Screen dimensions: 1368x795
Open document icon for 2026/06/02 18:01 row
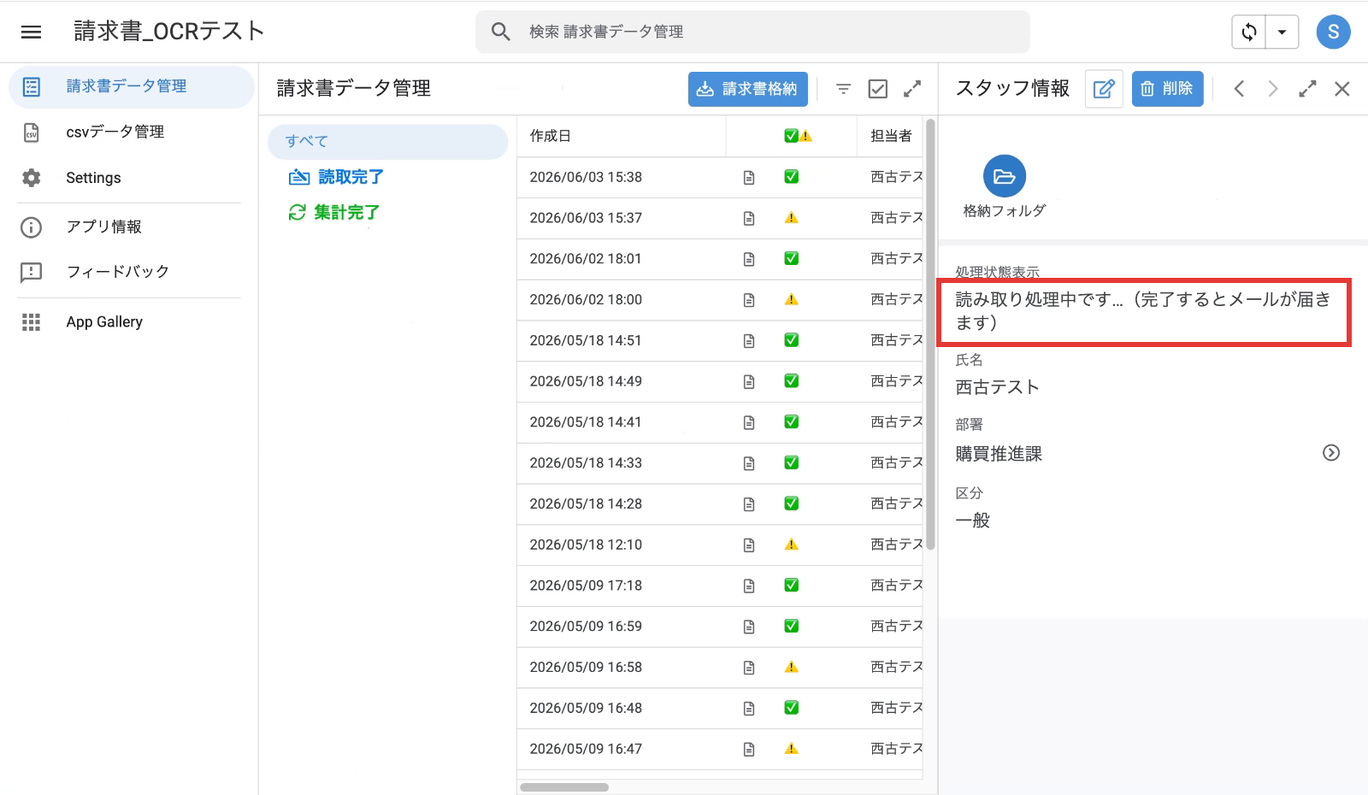[749, 259]
